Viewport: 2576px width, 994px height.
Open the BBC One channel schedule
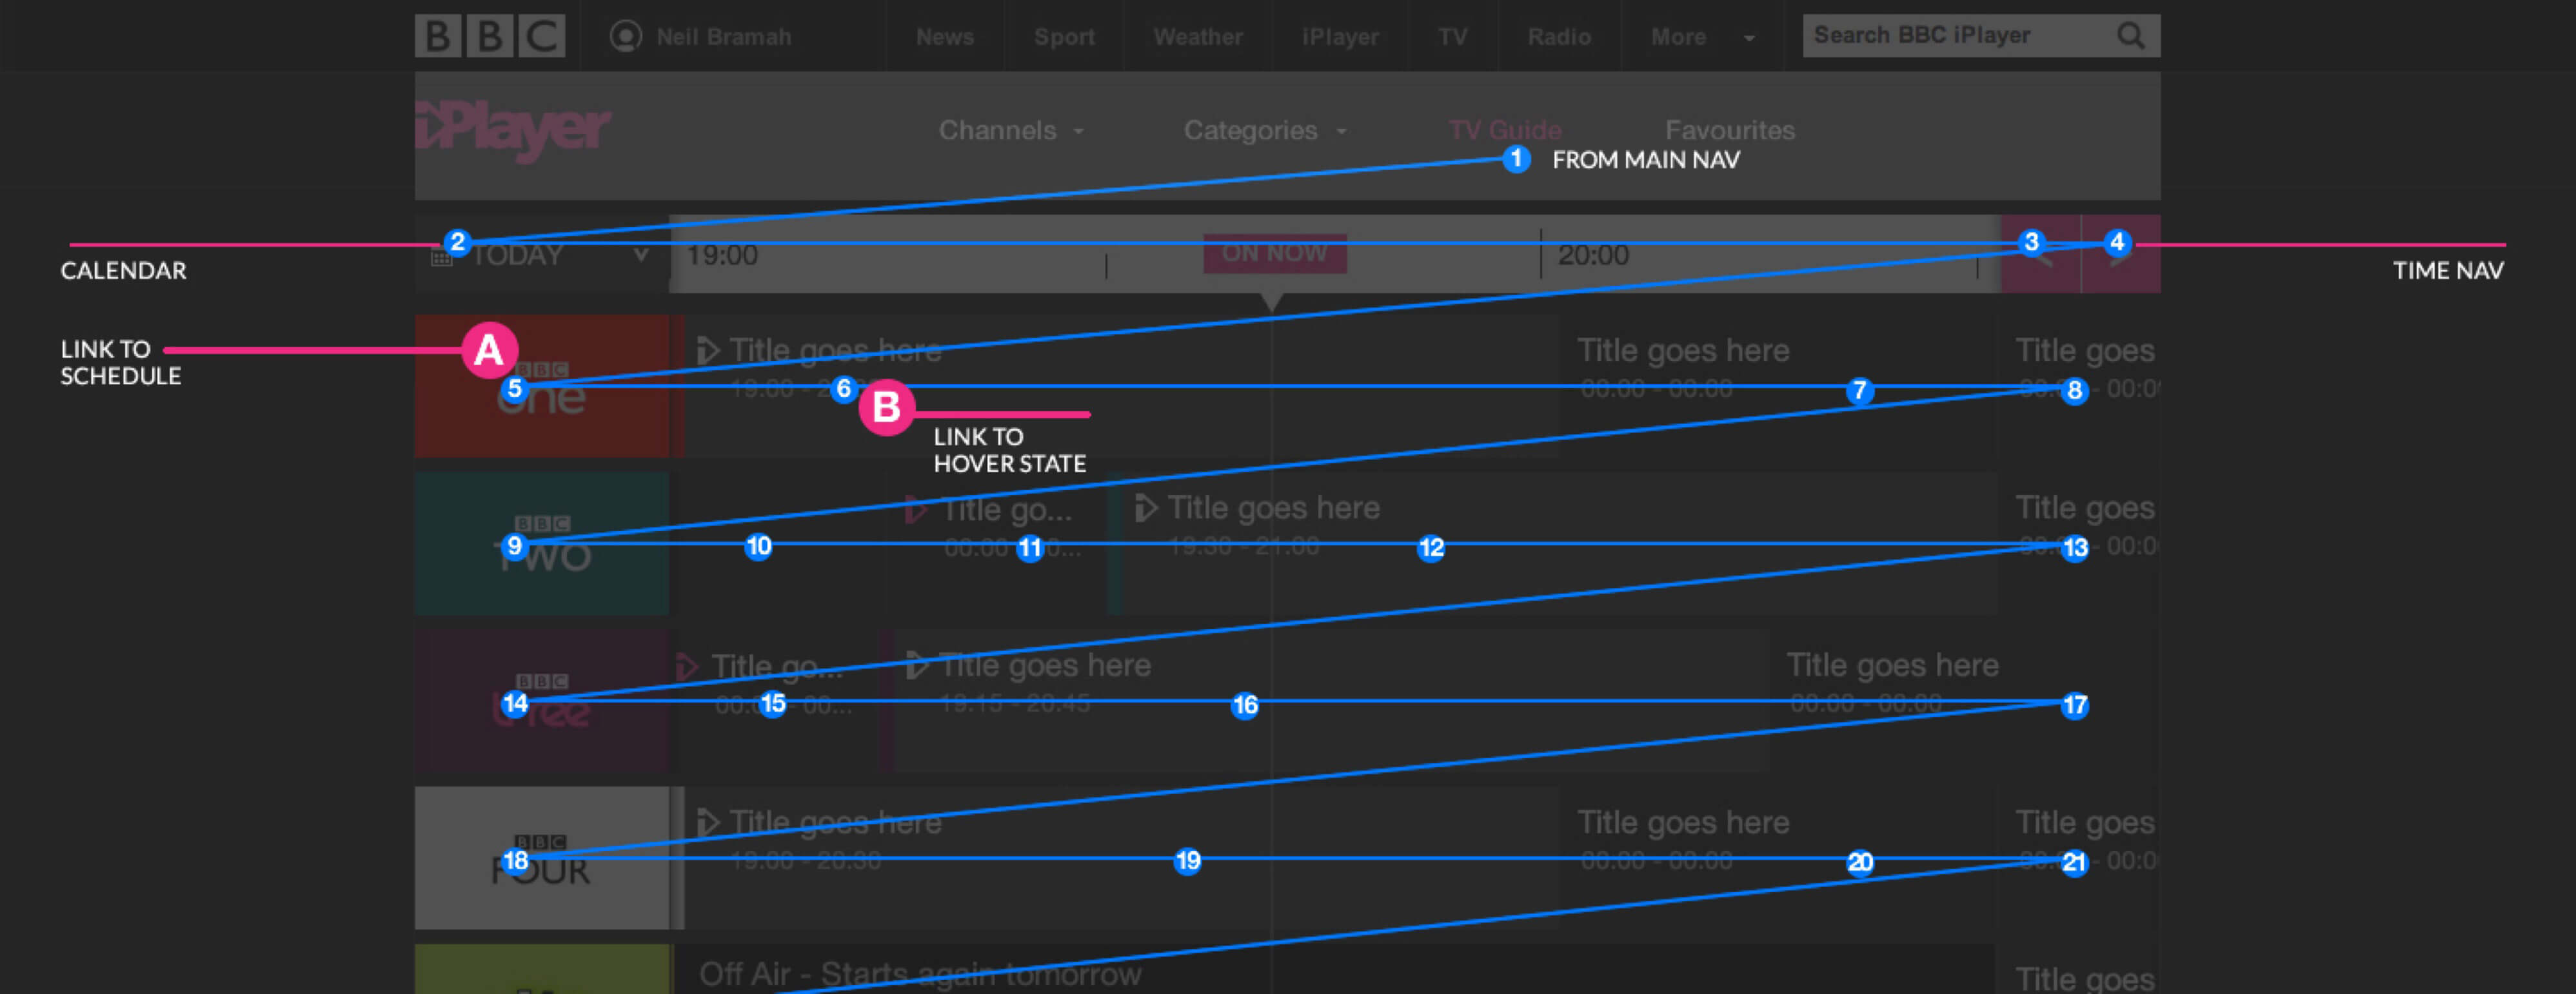coord(542,387)
